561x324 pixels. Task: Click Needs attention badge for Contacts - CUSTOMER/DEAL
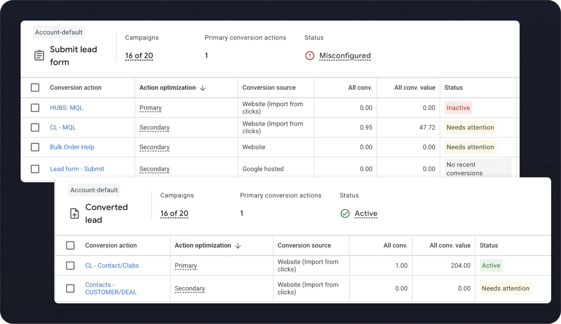[506, 288]
